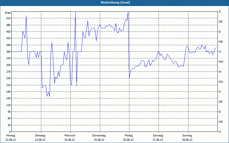
Task: Click the '180' left axis value
Action: [x=9, y=92]
